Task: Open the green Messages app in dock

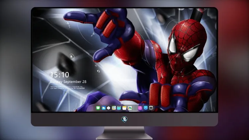Action: 98,108
